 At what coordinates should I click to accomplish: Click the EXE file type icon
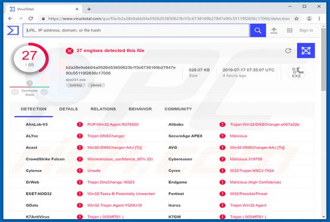point(296,73)
